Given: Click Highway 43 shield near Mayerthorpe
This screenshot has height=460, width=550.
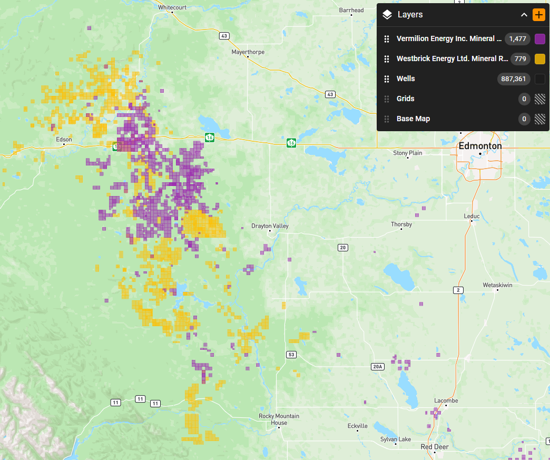Looking at the screenshot, I should (x=224, y=36).
